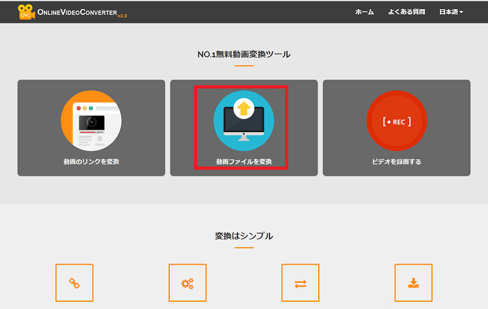Click the play button in browser illustration
The width and height of the screenshot is (488, 309).
pyautogui.click(x=92, y=122)
